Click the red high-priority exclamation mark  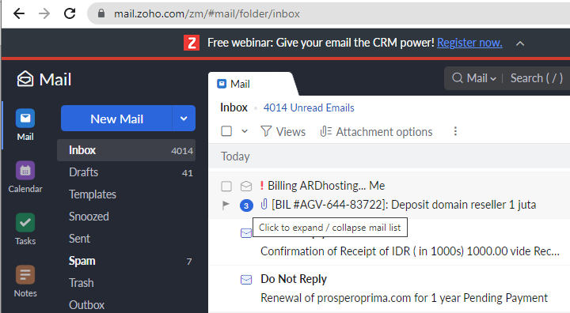262,186
